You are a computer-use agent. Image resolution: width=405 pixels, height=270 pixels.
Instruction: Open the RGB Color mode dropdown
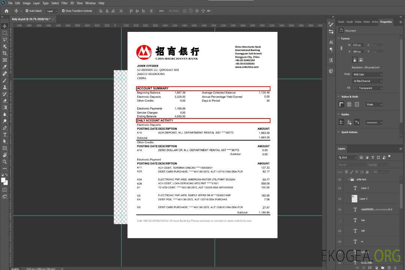[367, 74]
